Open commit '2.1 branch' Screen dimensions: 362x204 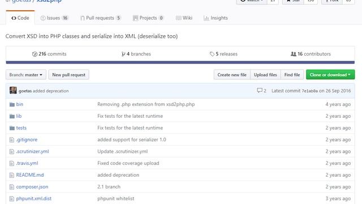(109, 187)
